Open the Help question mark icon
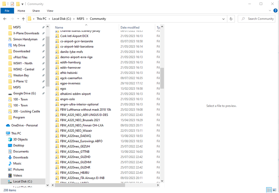 [275, 11]
